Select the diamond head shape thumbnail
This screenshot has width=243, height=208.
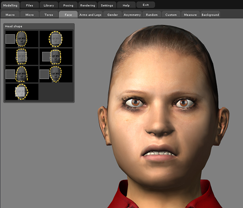(x=22, y=92)
